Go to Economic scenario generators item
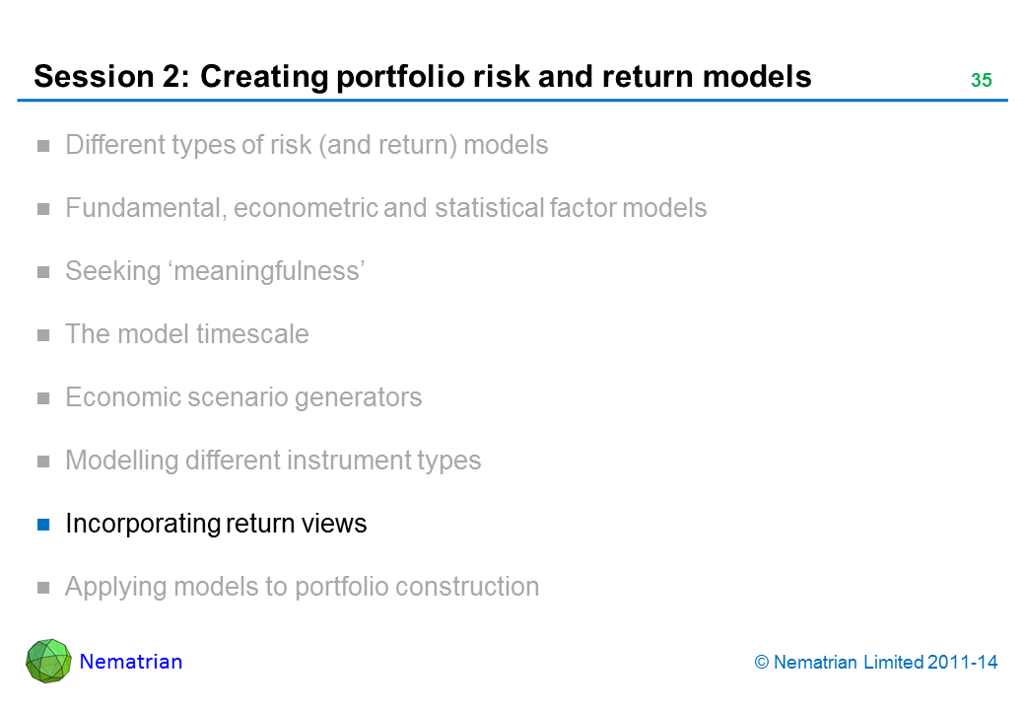Image resolution: width=1025 pixels, height=710 pixels. coord(243,397)
